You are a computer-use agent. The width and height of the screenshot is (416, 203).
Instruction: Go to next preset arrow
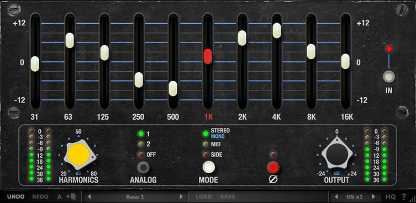pos(181,196)
